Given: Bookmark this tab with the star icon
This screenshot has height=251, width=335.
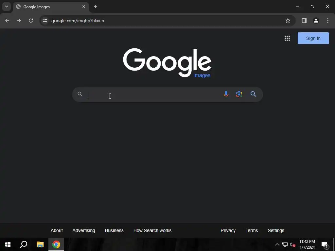Looking at the screenshot, I should 288,21.
